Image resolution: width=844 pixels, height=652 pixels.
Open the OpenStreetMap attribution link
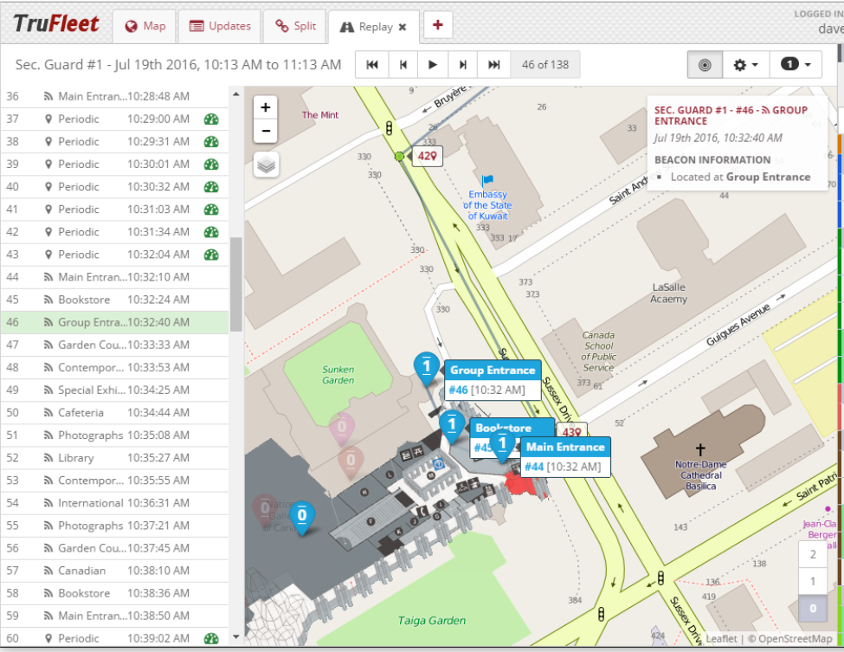coord(795,639)
